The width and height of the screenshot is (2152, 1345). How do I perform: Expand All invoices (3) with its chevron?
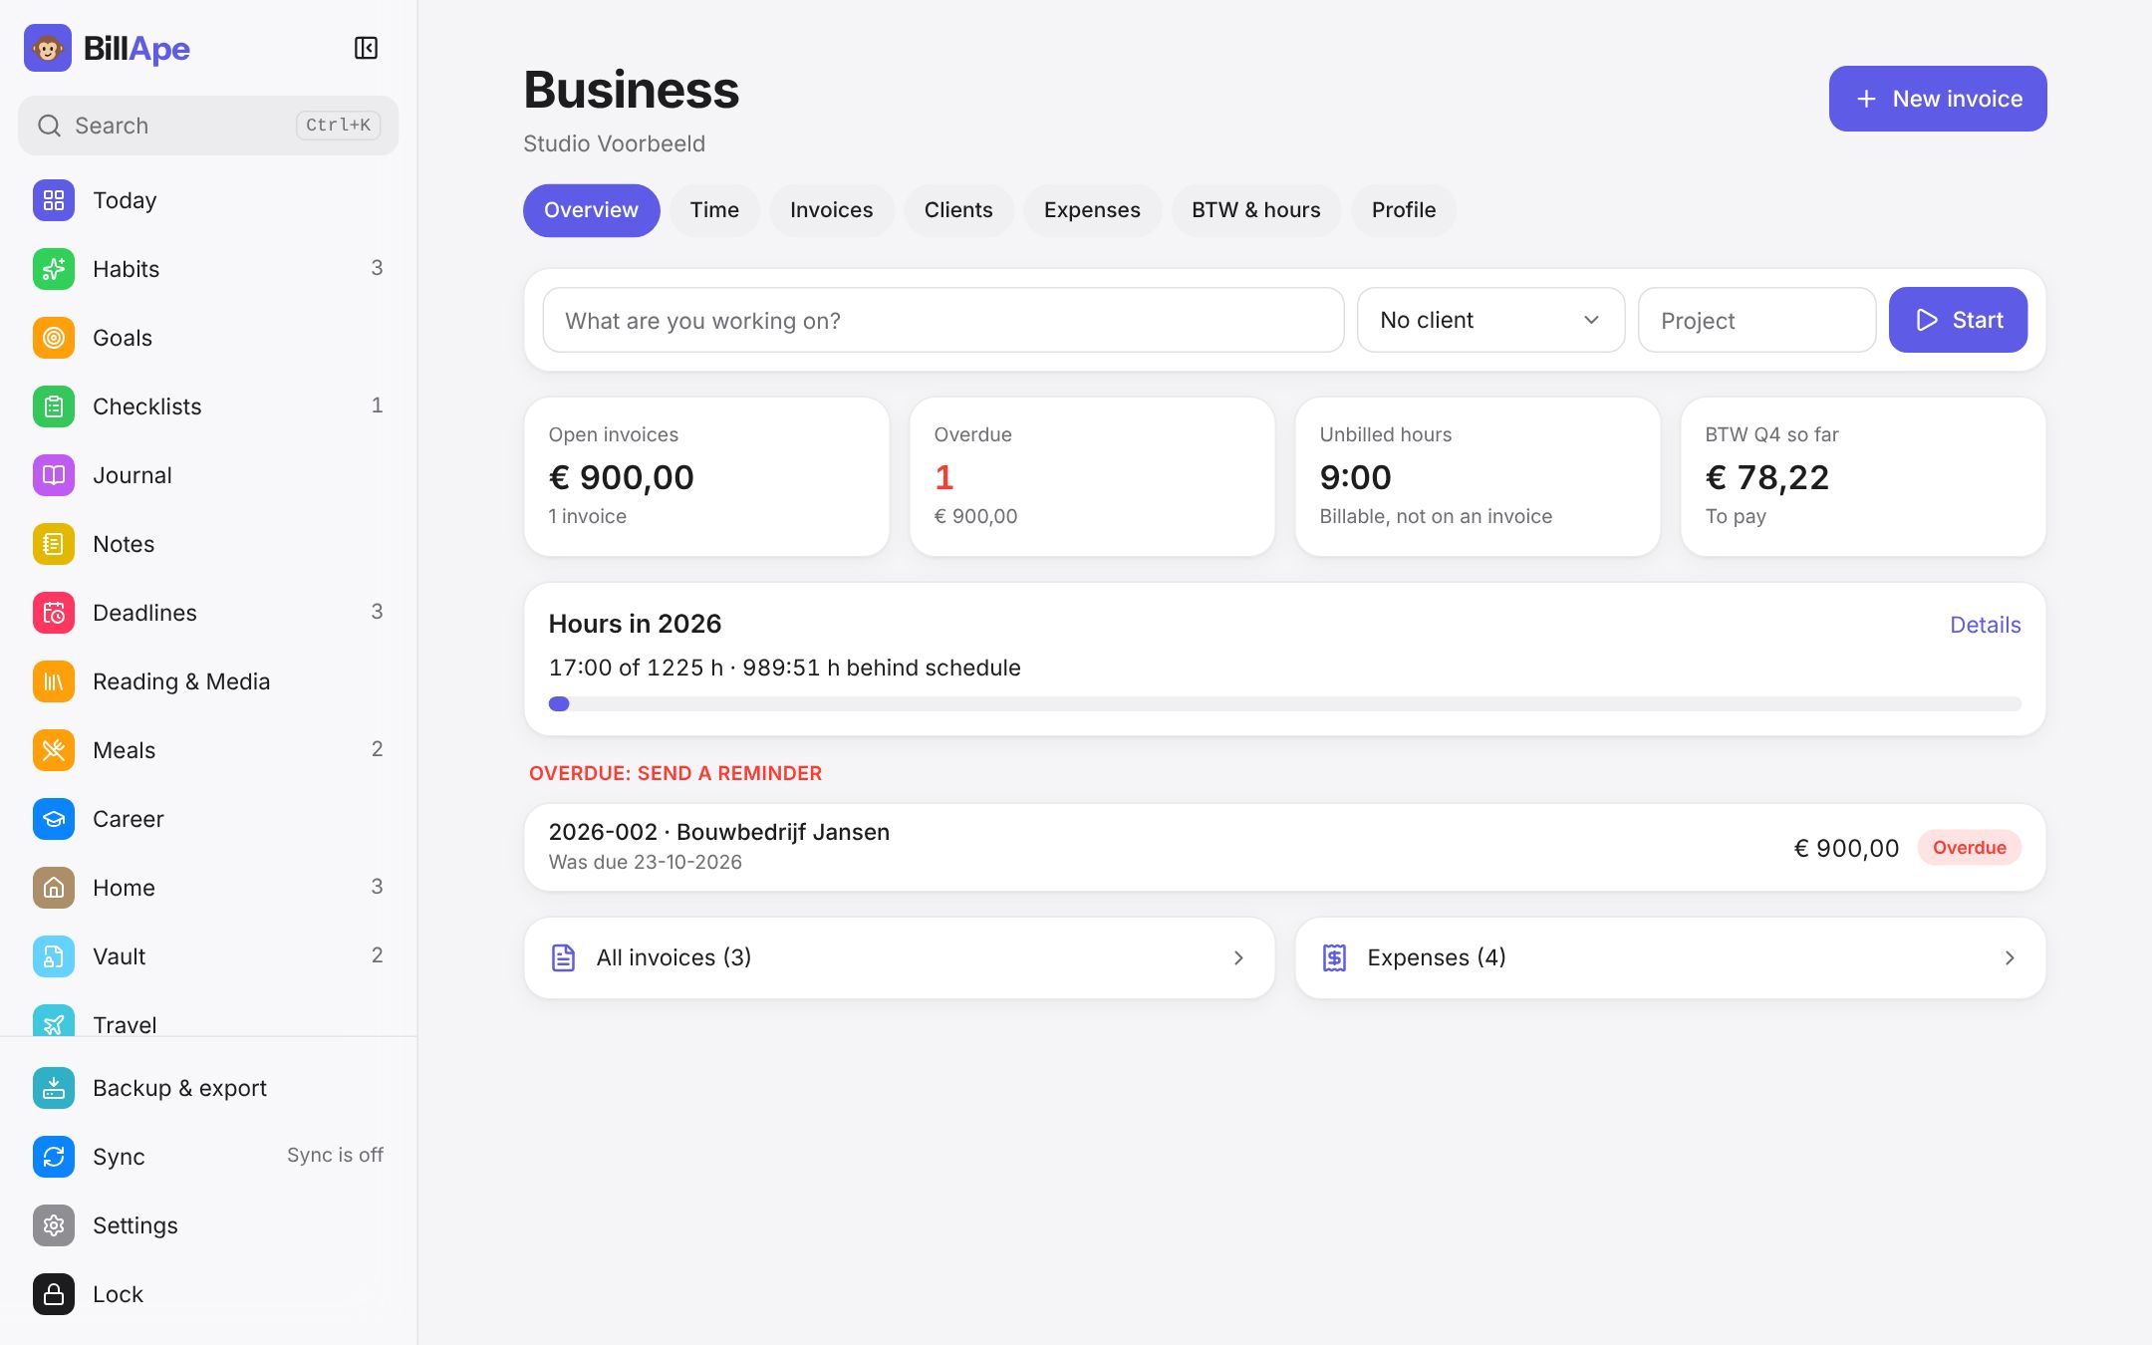(1238, 957)
